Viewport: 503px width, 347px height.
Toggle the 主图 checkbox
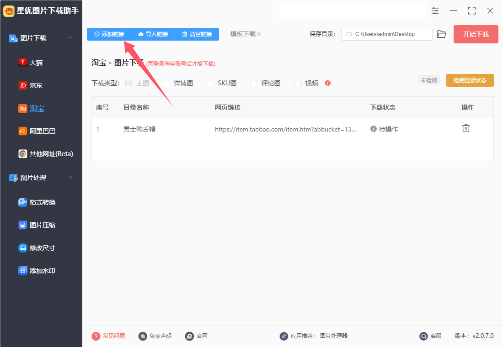coord(128,83)
